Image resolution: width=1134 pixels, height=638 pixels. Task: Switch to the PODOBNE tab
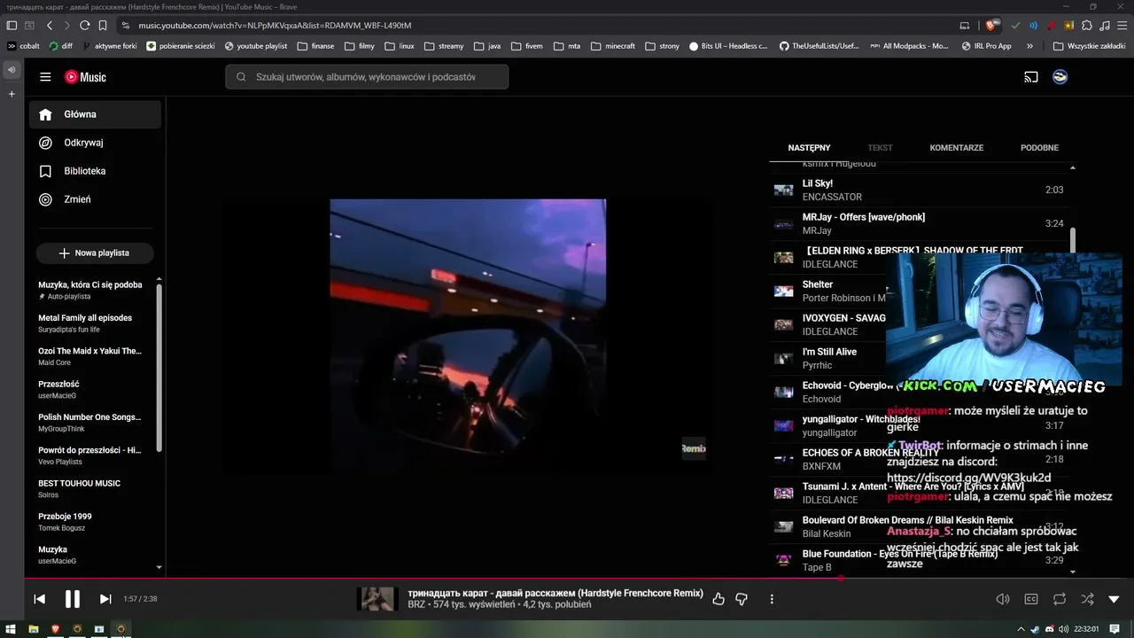tap(1039, 148)
